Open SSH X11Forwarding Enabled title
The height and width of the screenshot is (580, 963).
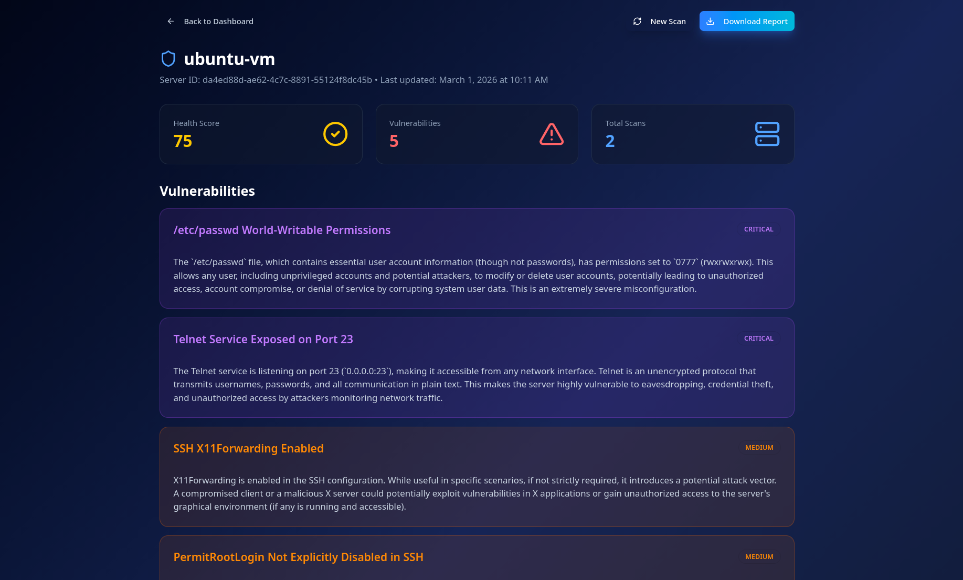pyautogui.click(x=249, y=448)
